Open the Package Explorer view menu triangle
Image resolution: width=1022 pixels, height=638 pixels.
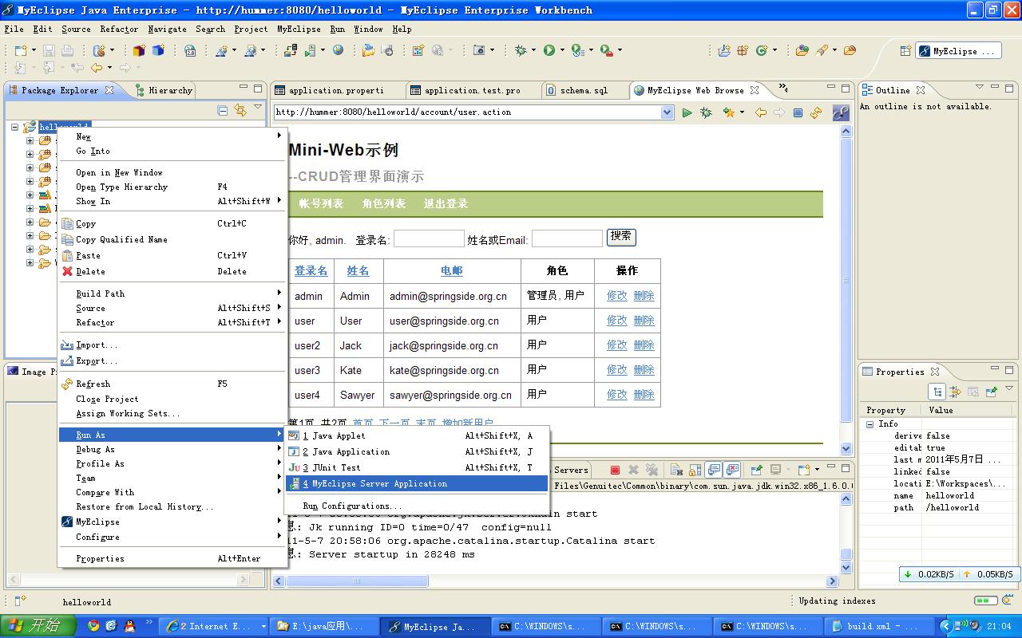click(x=257, y=106)
